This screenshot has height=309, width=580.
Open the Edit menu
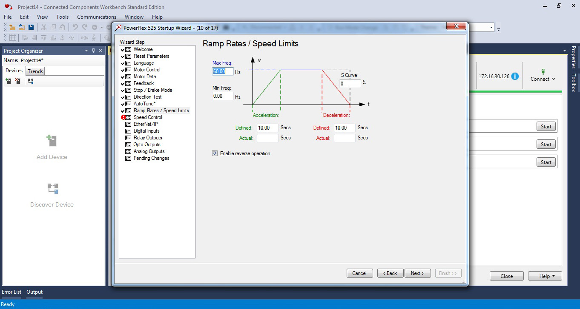click(24, 17)
